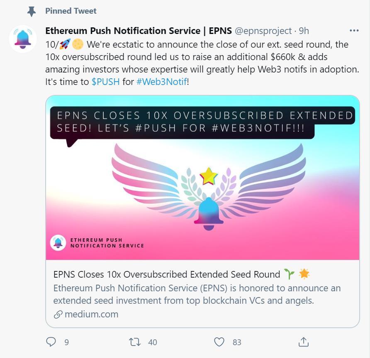Screen dimensions: 370x358
Task: Click the medium.com link icon
Action: [57, 314]
